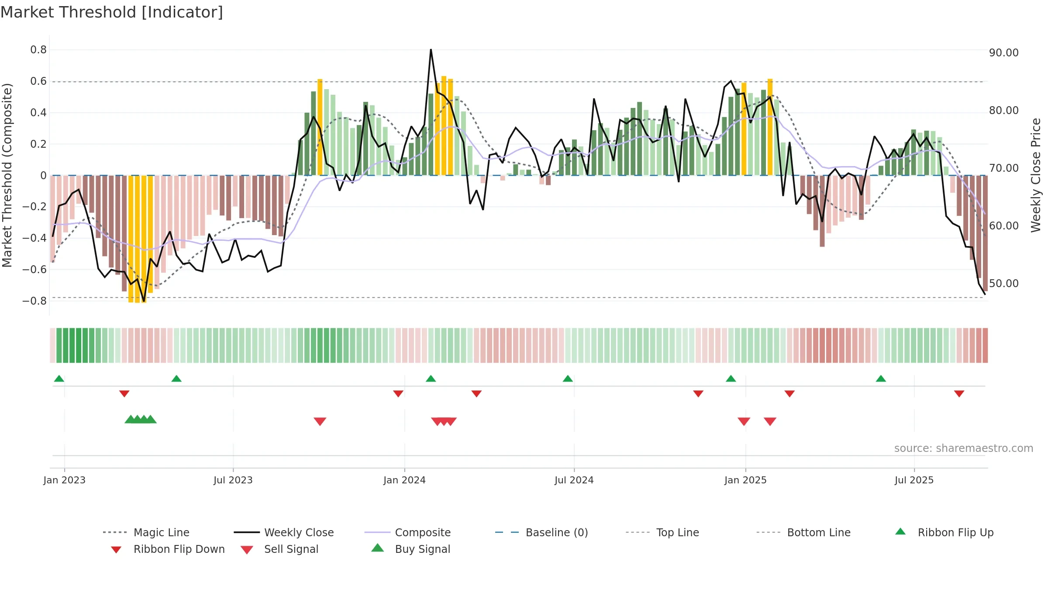Click the Weekly Close Price axis title
This screenshot has height=590, width=1048.
(x=1036, y=175)
